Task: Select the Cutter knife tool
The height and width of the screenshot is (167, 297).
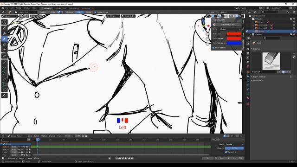Action: click(x=4, y=50)
